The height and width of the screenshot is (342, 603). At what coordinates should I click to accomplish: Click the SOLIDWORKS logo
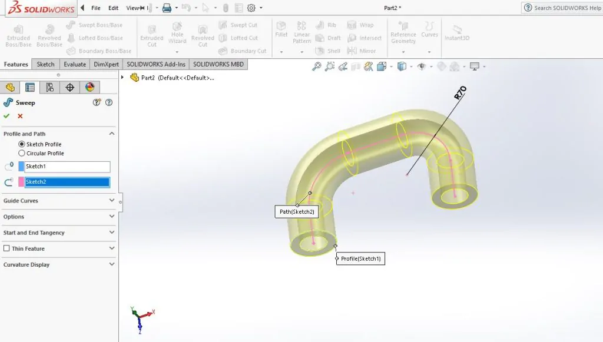pos(41,8)
